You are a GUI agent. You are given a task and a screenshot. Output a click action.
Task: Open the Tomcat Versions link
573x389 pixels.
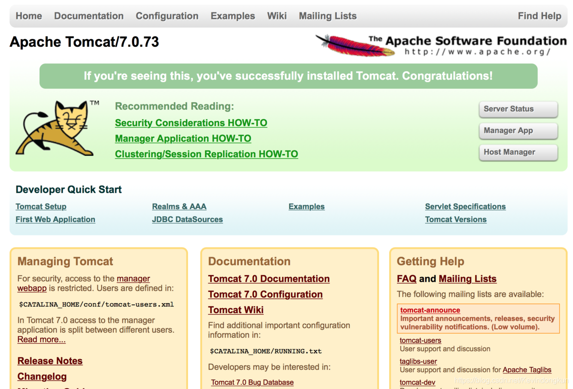pyautogui.click(x=456, y=220)
